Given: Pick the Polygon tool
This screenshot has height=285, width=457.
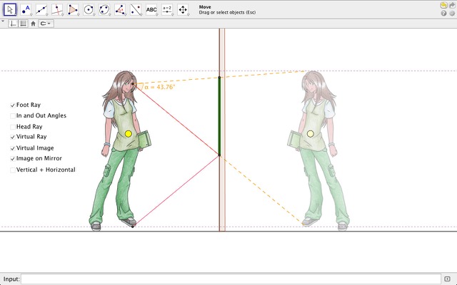Looking at the screenshot, I should click(73, 9).
